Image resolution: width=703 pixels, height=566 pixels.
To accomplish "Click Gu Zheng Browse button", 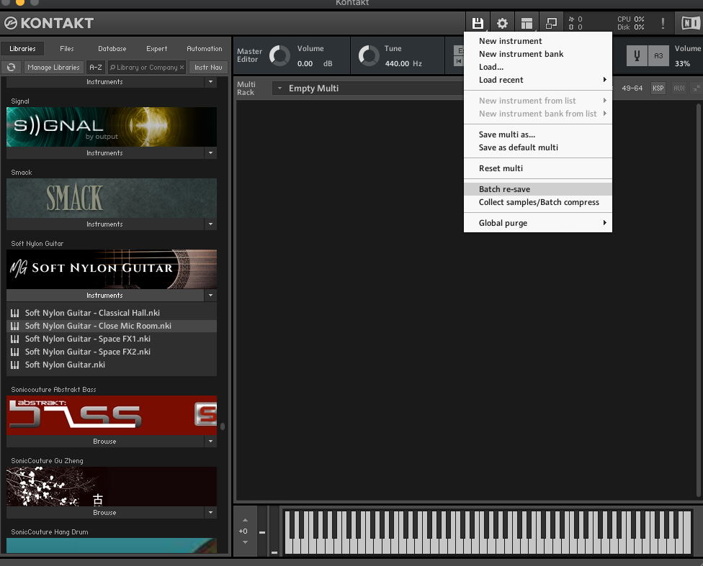I will [105, 513].
